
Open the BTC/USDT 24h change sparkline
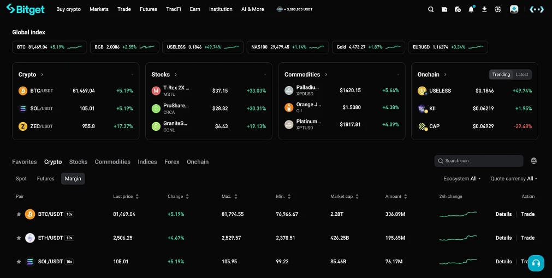point(458,214)
